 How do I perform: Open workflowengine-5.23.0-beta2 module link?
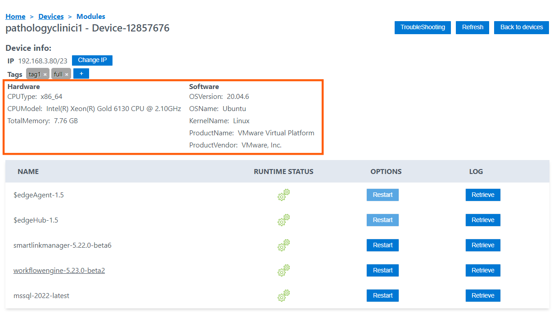(59, 271)
